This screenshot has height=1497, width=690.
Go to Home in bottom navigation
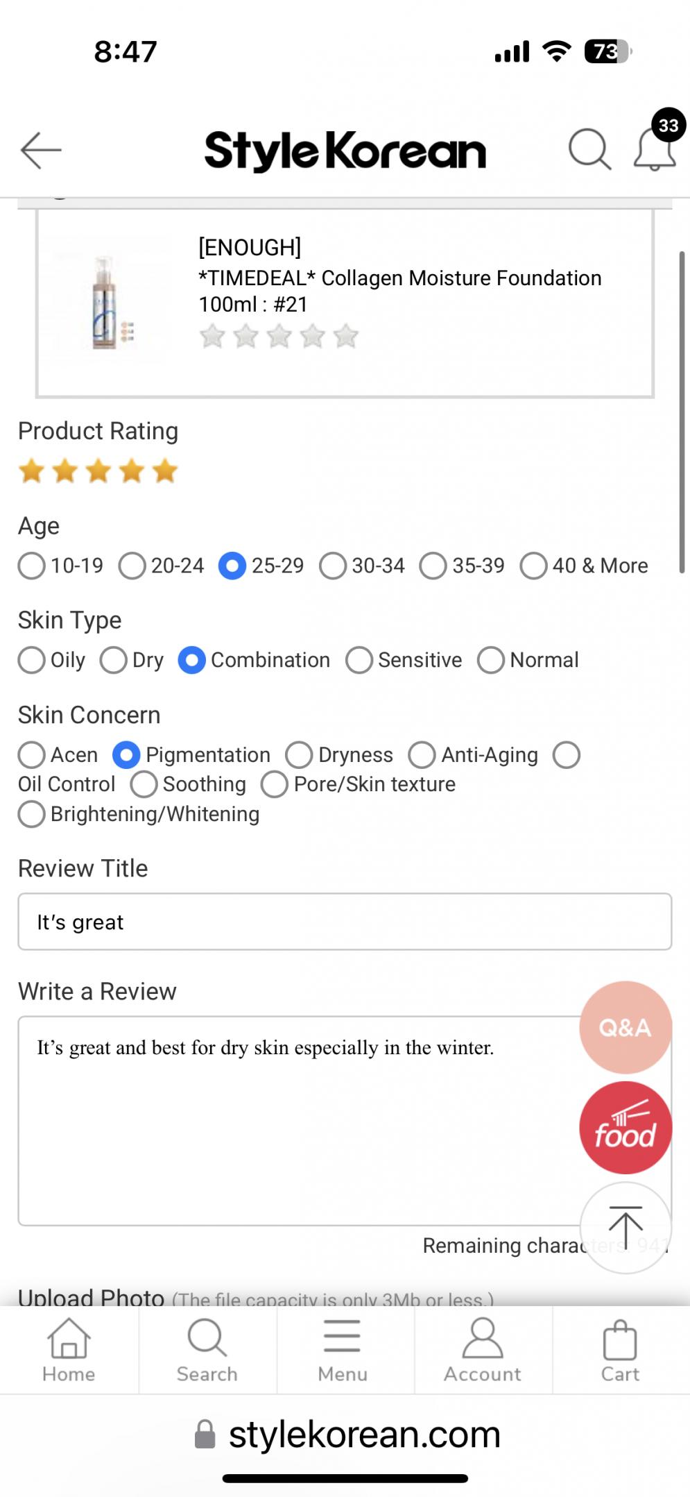(69, 1350)
